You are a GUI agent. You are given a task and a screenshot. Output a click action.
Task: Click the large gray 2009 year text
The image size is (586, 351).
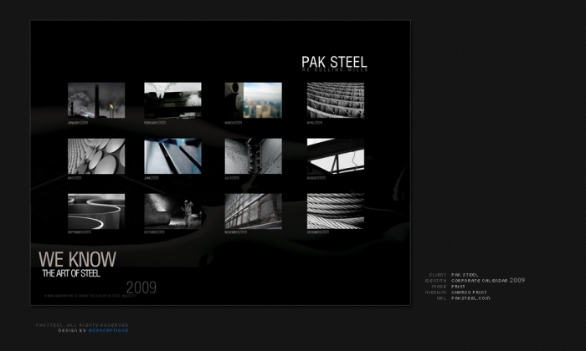click(141, 287)
